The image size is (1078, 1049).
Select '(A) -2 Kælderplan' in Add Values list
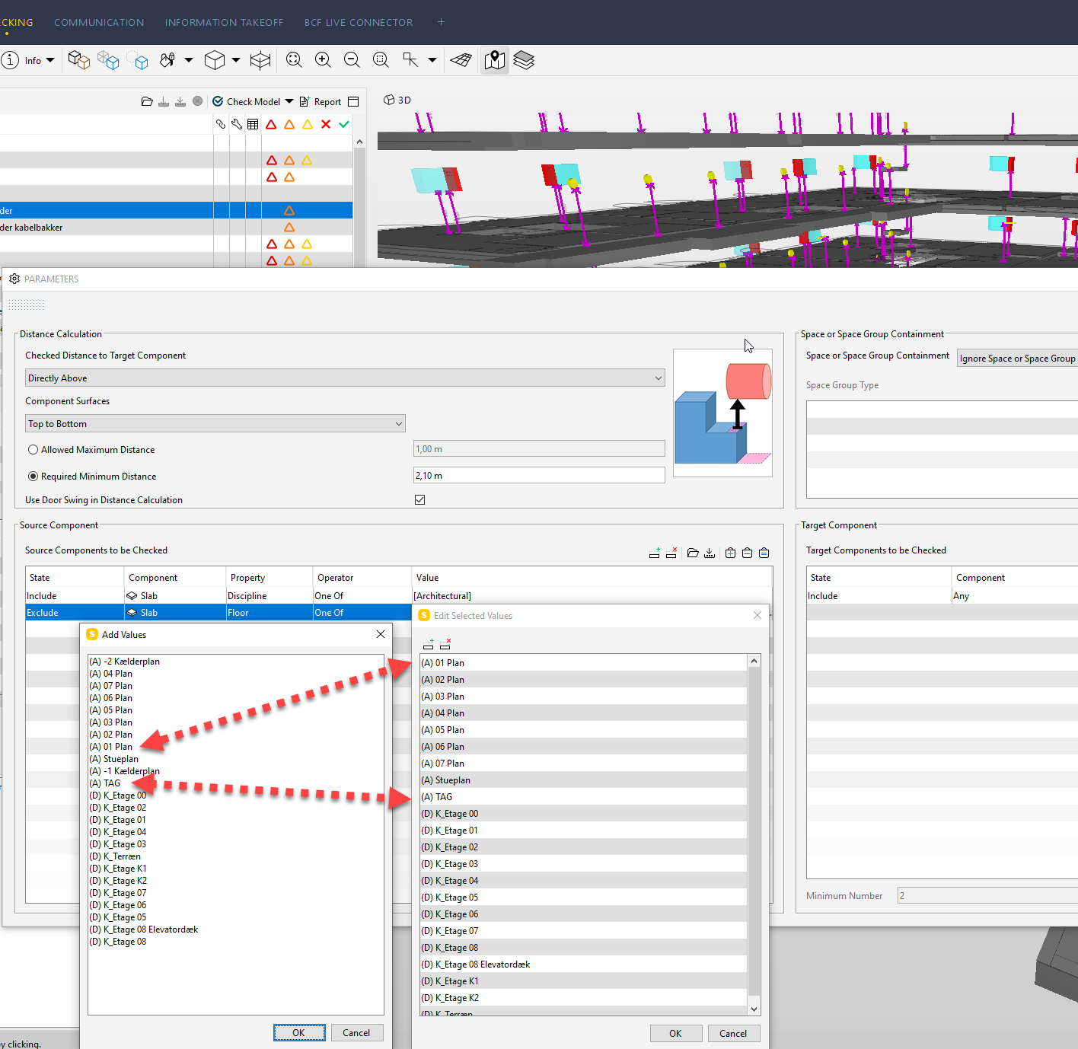[x=125, y=662]
